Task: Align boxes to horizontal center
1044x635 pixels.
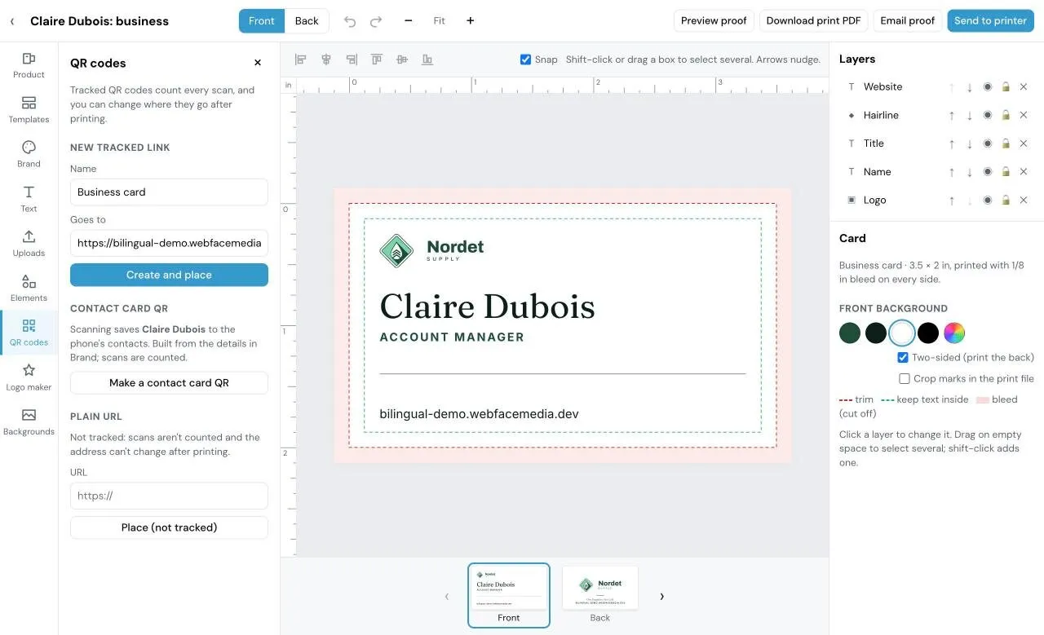Action: pyautogui.click(x=325, y=60)
